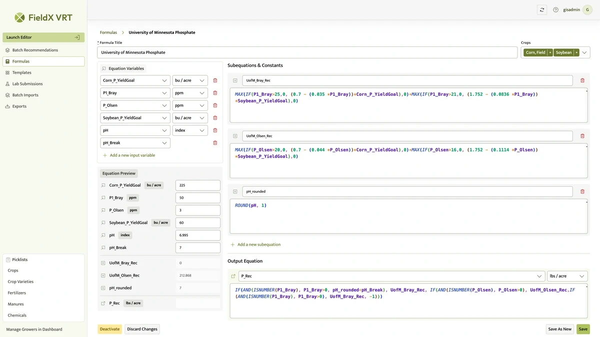Click the Corn_P_YieldGoal preview value 225
600x337 pixels.
pyautogui.click(x=198, y=185)
